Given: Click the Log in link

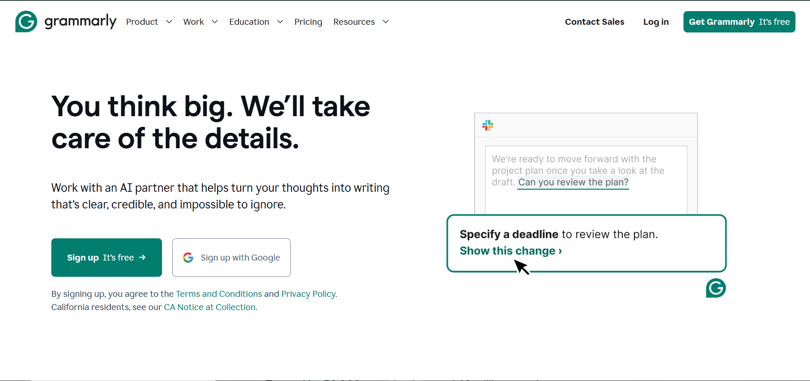Looking at the screenshot, I should click(x=656, y=21).
